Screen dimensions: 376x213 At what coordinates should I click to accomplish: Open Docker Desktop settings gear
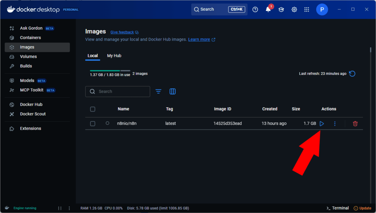(294, 9)
